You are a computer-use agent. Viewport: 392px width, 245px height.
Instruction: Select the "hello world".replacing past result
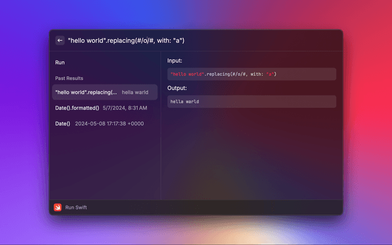pyautogui.click(x=86, y=92)
